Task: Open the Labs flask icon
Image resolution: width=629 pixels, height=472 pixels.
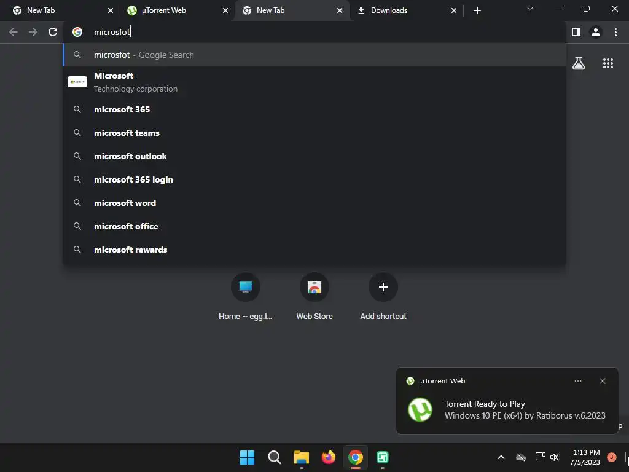Action: (579, 63)
